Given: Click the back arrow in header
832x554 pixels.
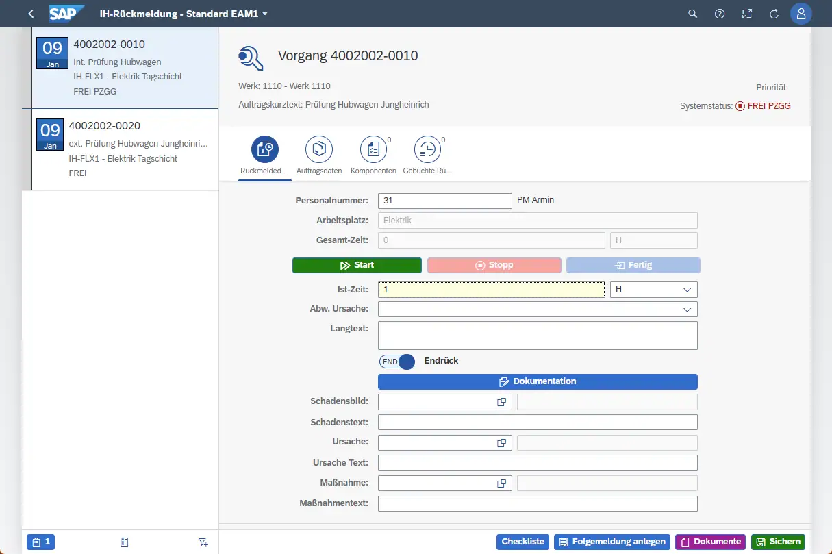Looking at the screenshot, I should click(31, 14).
